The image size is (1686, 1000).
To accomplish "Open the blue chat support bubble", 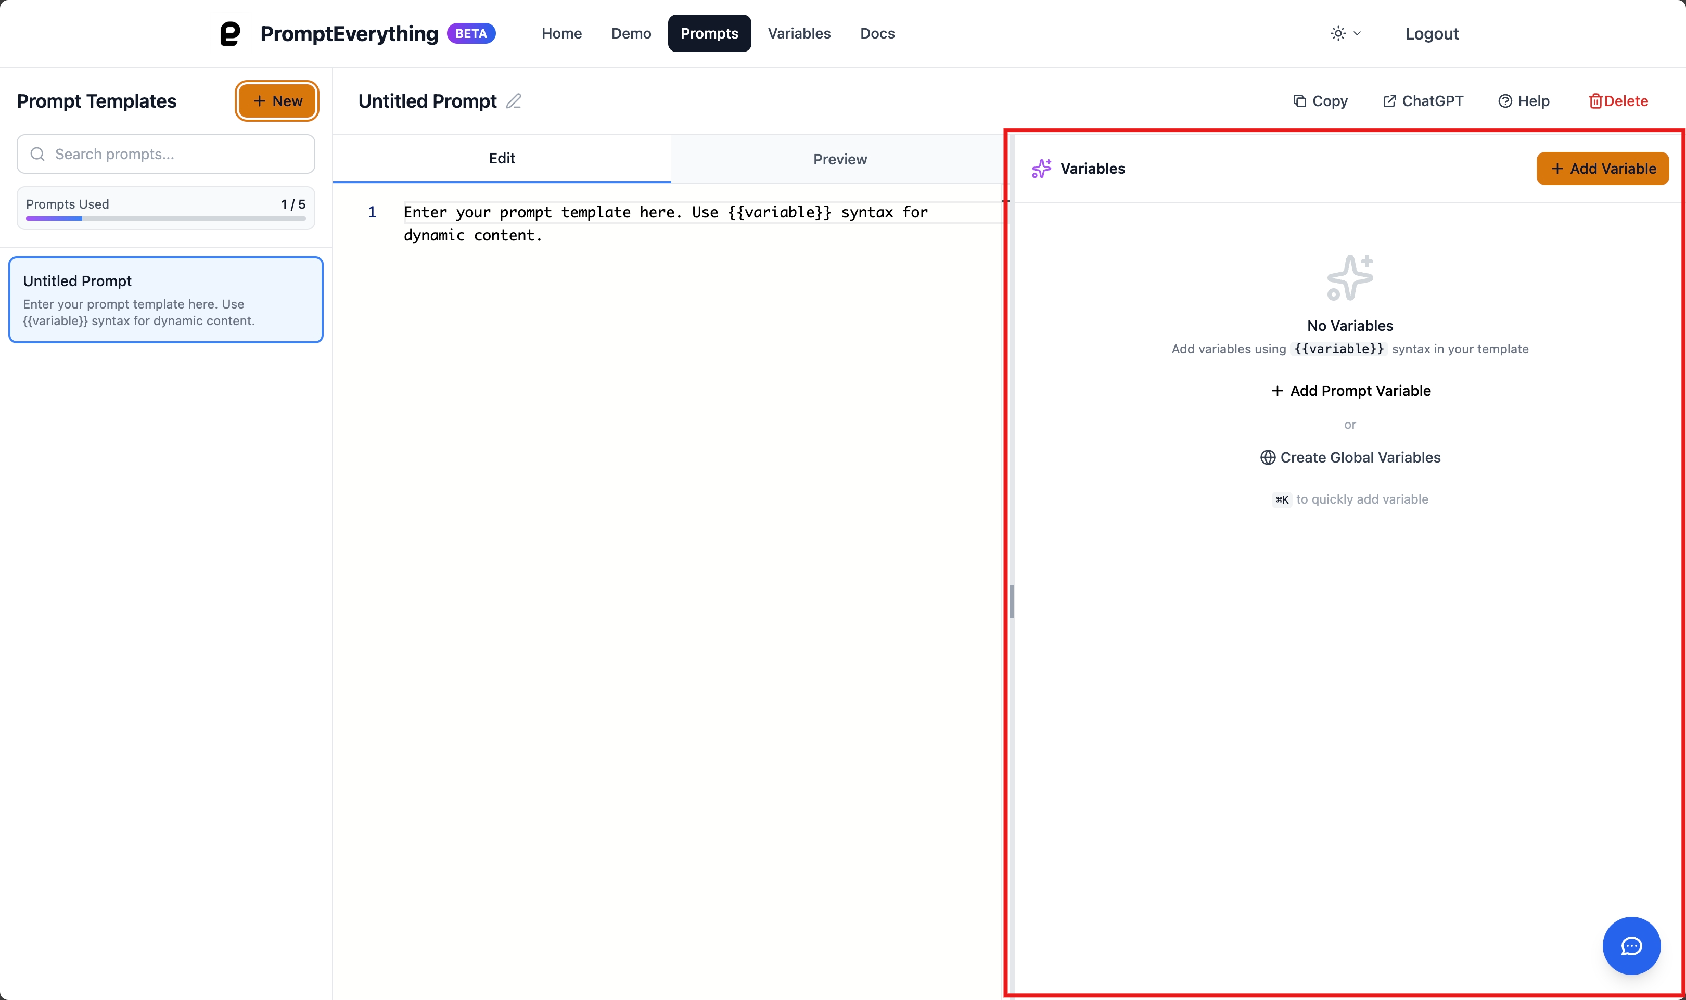I will (1631, 945).
